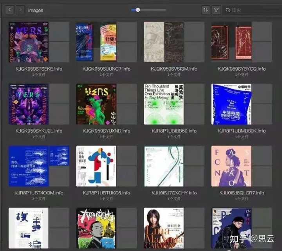282x251 pixels.
Task: Open the pink Fascination poster folder
Action: click(x=241, y=166)
